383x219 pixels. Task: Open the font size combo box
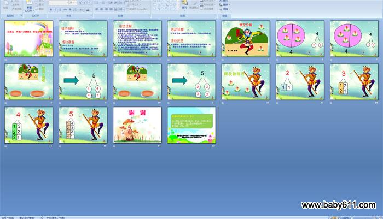coord(73,3)
